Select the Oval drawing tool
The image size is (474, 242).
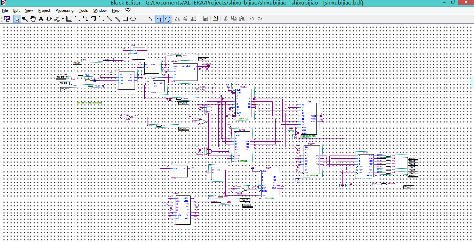tap(133, 19)
